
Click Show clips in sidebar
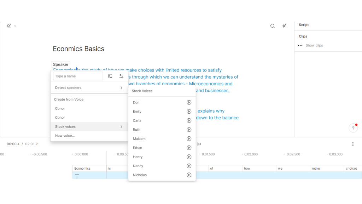314,45
